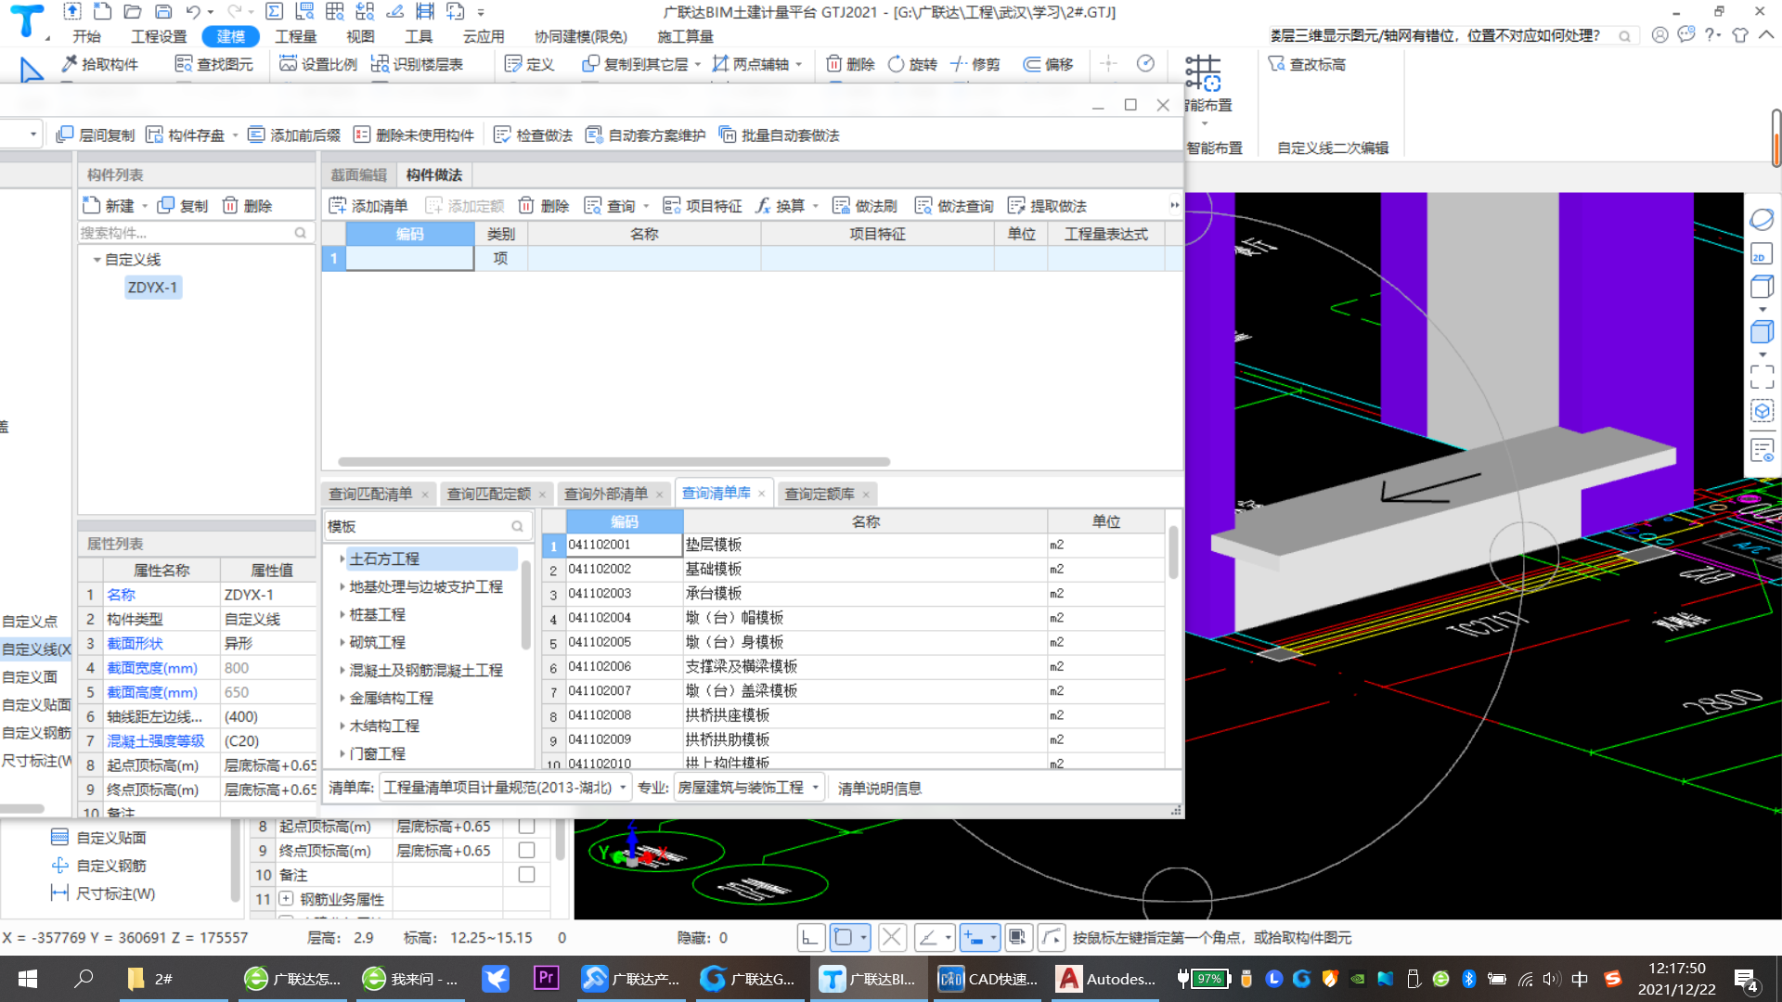Click the orbit view icon in right toolbar
This screenshot has height=1002, width=1782.
pos(1762,220)
